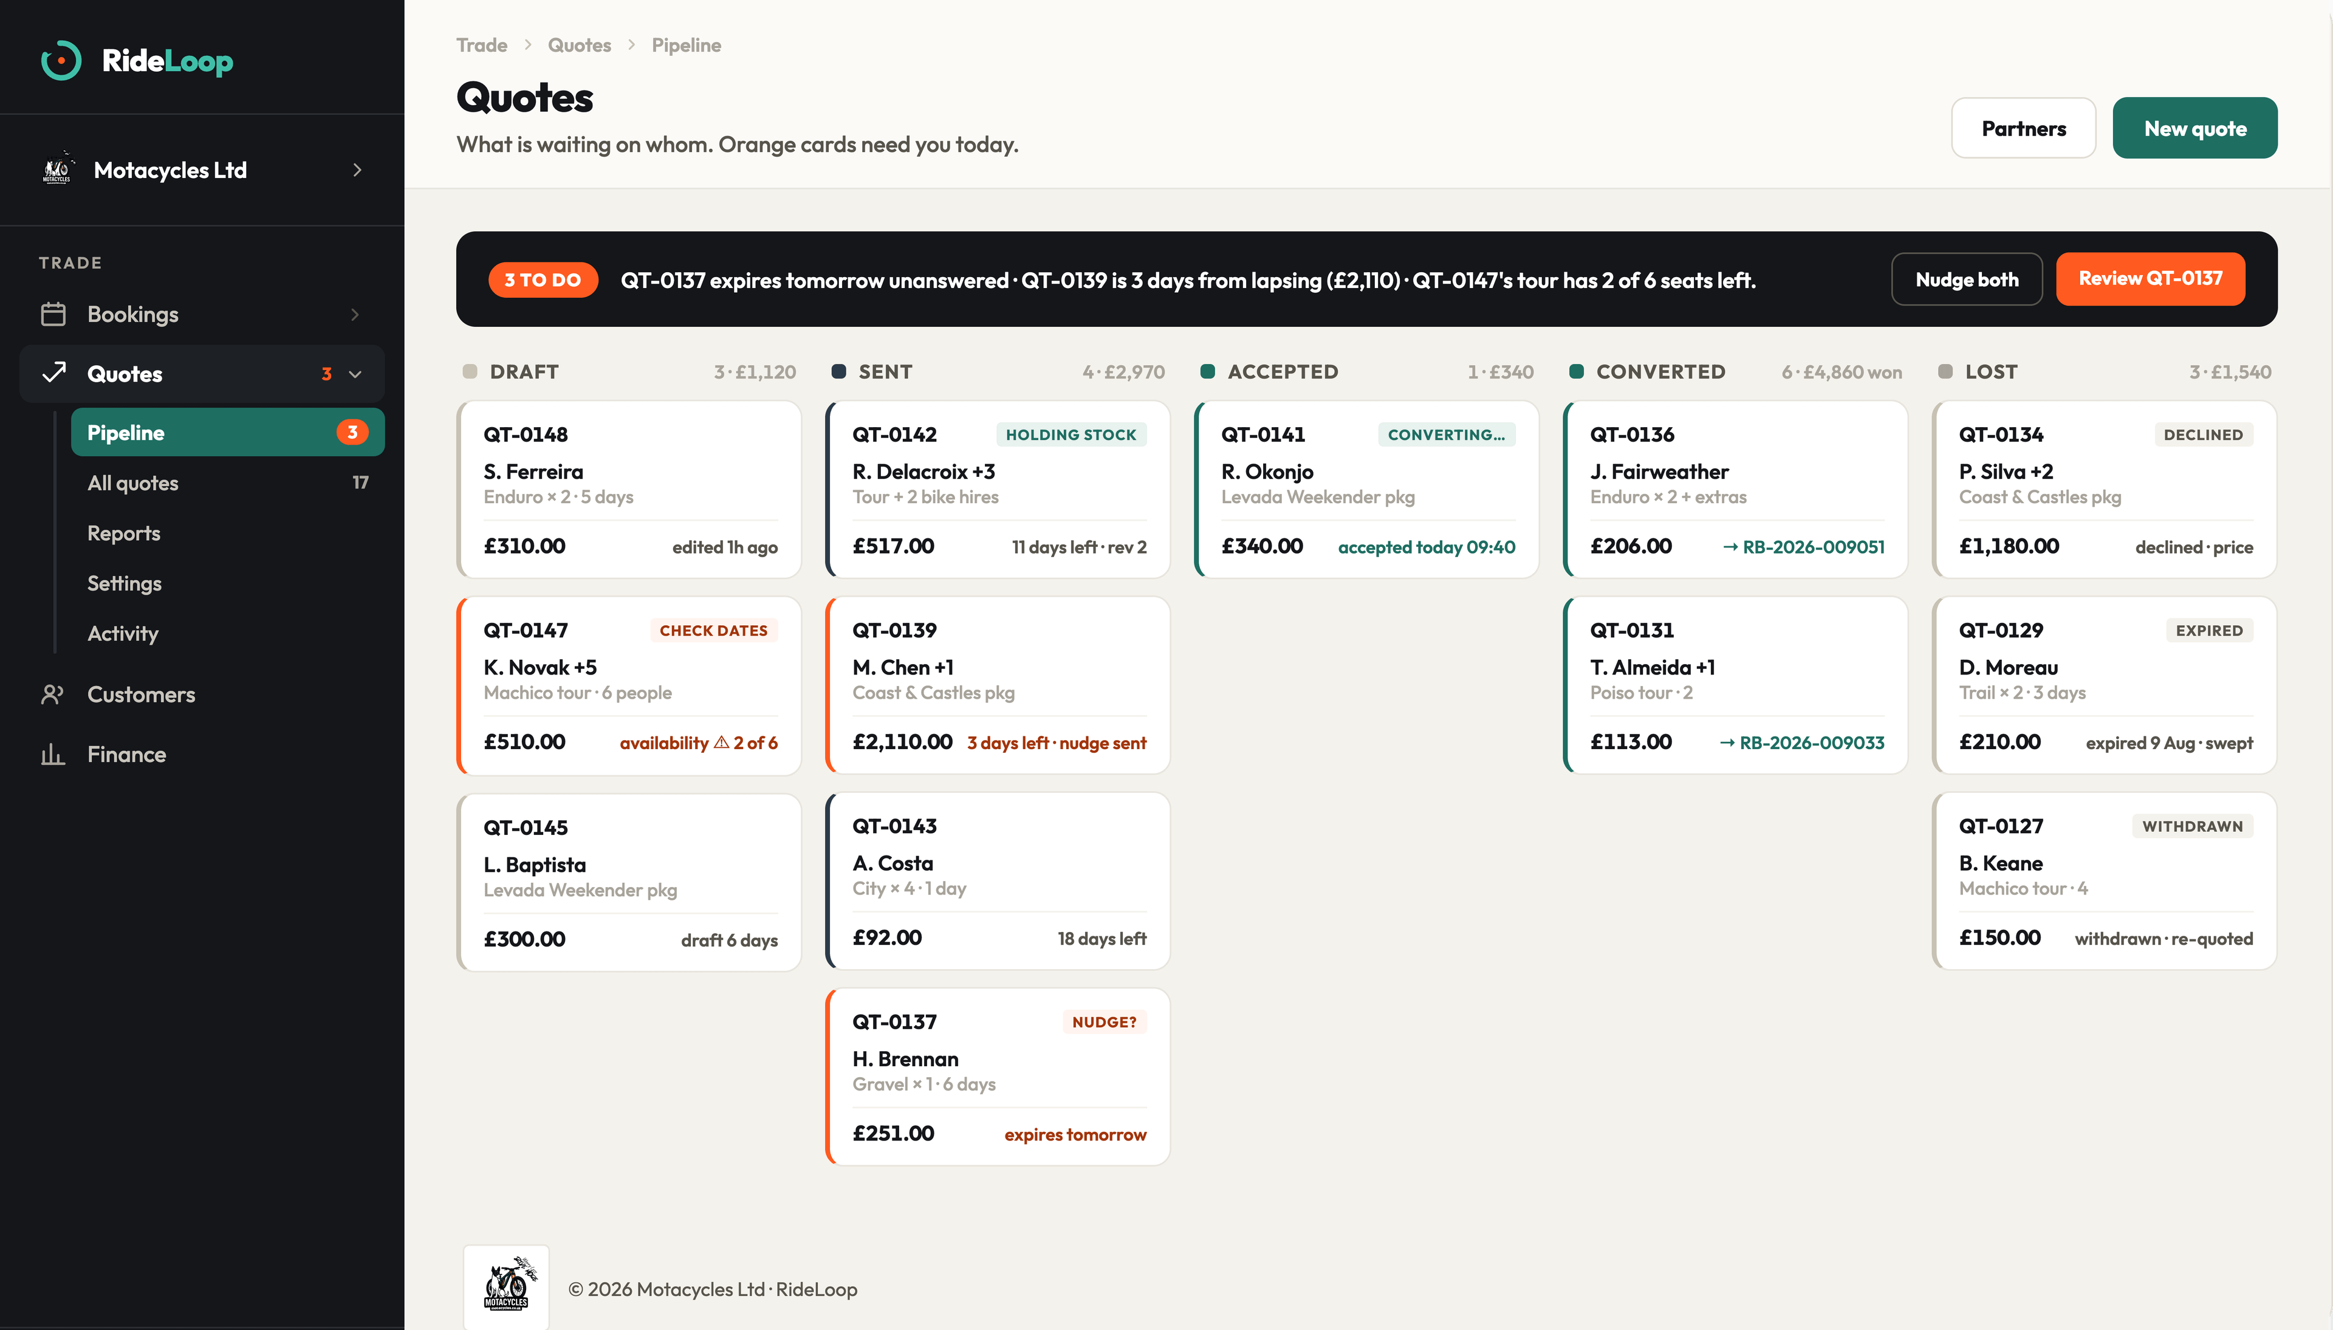Go to the Customers section
This screenshot has height=1330, width=2333.
click(202, 694)
